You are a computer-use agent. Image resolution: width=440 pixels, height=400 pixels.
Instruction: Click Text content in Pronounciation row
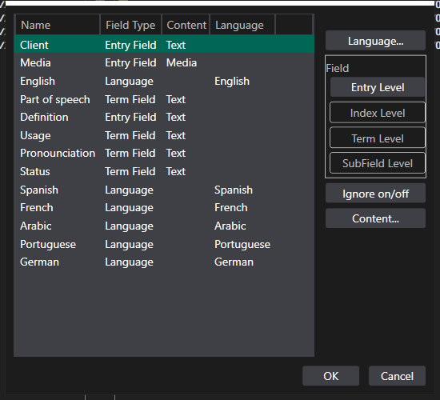[x=176, y=154]
